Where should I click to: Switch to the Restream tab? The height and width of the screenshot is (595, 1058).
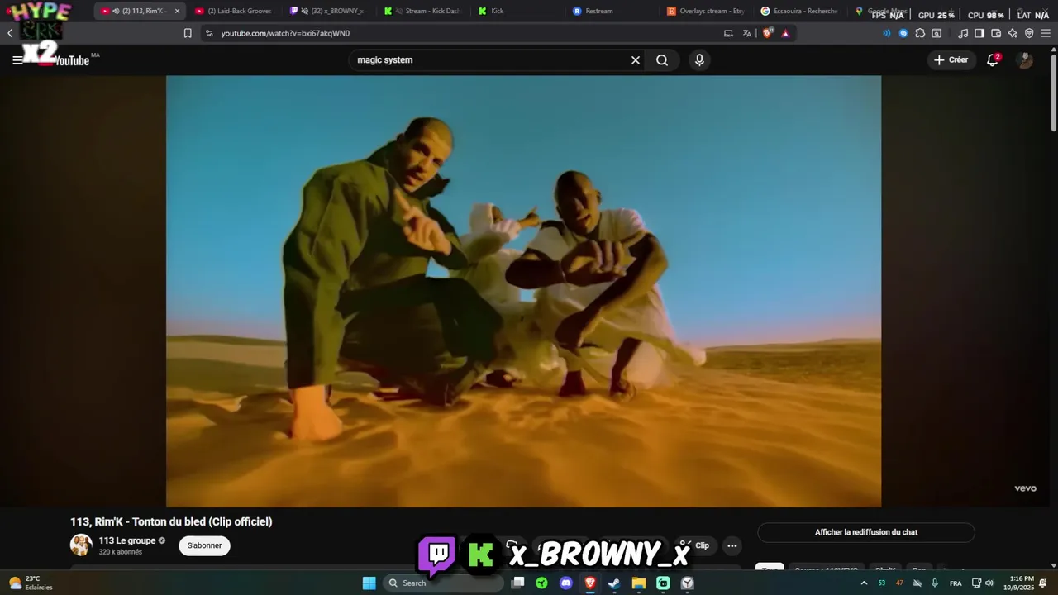pyautogui.click(x=613, y=11)
